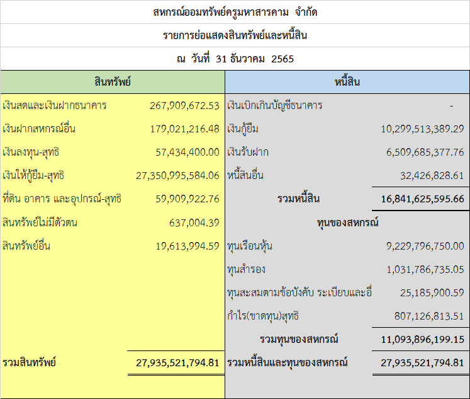
Task: Select the total assets value in the yellow column
Action: click(x=178, y=363)
